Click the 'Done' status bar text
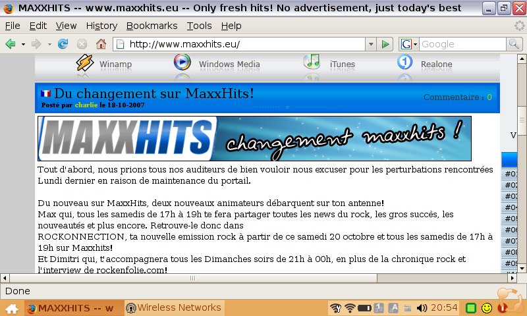This screenshot has height=316, width=527. tap(18, 291)
